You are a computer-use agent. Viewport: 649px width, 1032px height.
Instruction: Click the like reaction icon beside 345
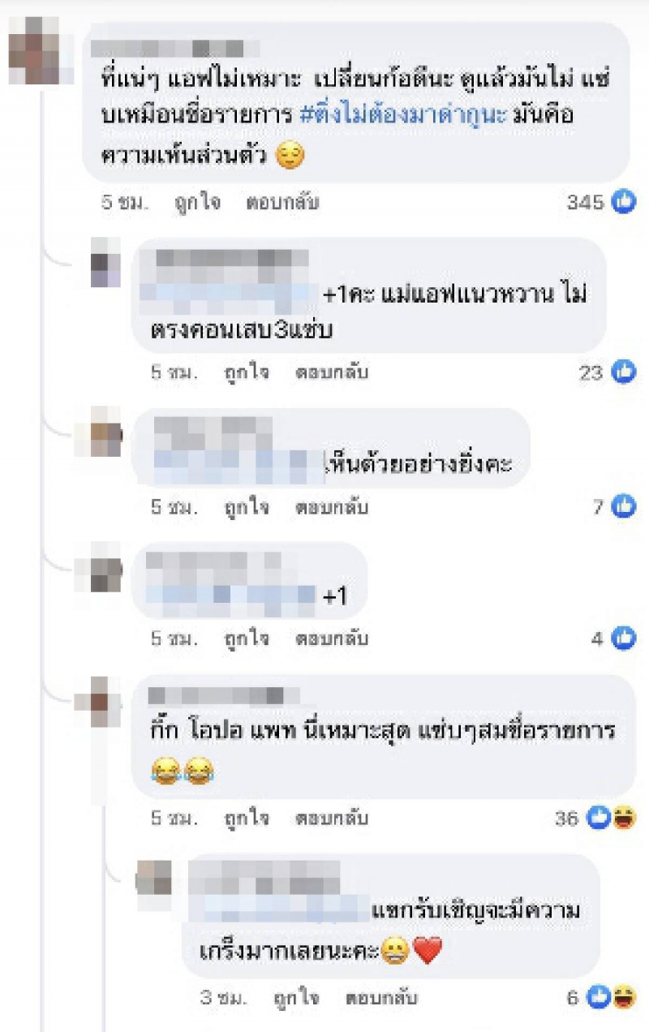623,202
